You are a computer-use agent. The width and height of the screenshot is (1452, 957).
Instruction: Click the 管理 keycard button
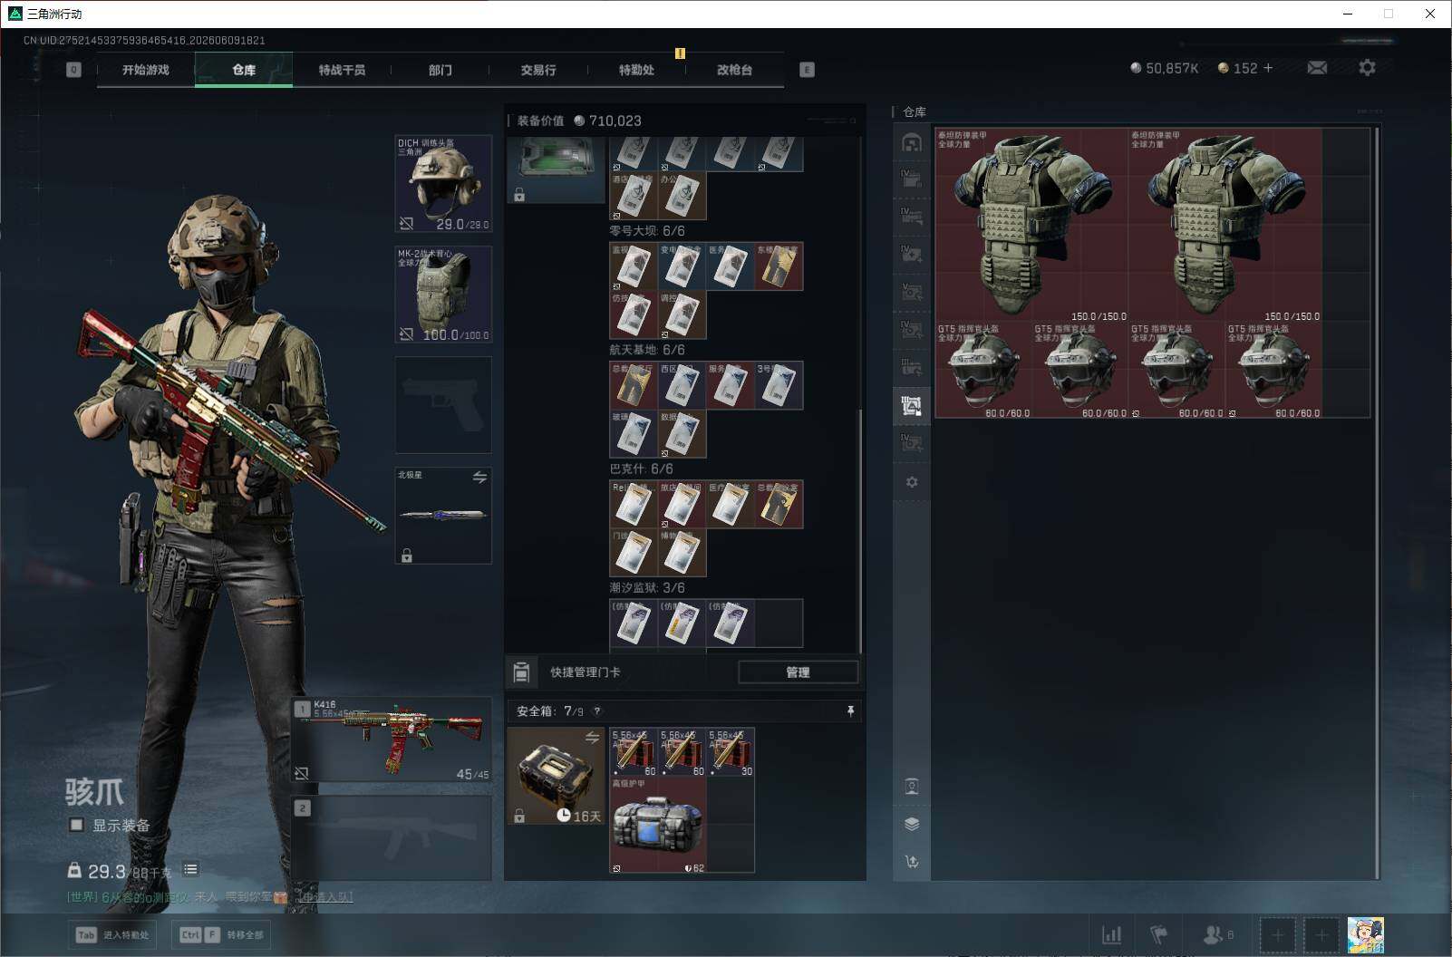pos(798,672)
